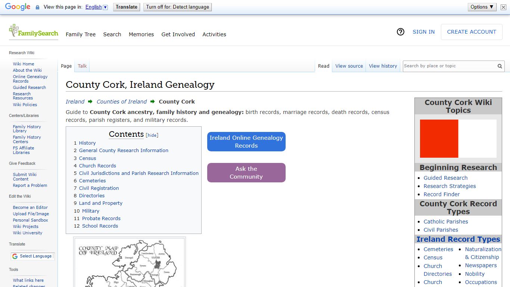This screenshot has width=510, height=287.
Task: Open the Options dropdown in translate bar
Action: 482,7
